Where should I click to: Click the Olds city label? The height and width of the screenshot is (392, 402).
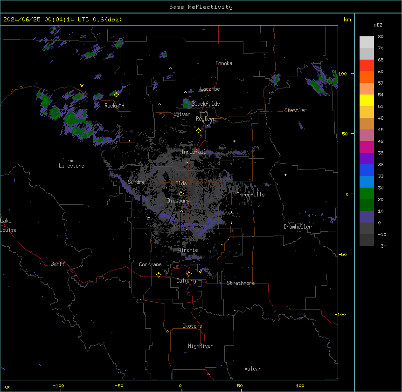181,183
